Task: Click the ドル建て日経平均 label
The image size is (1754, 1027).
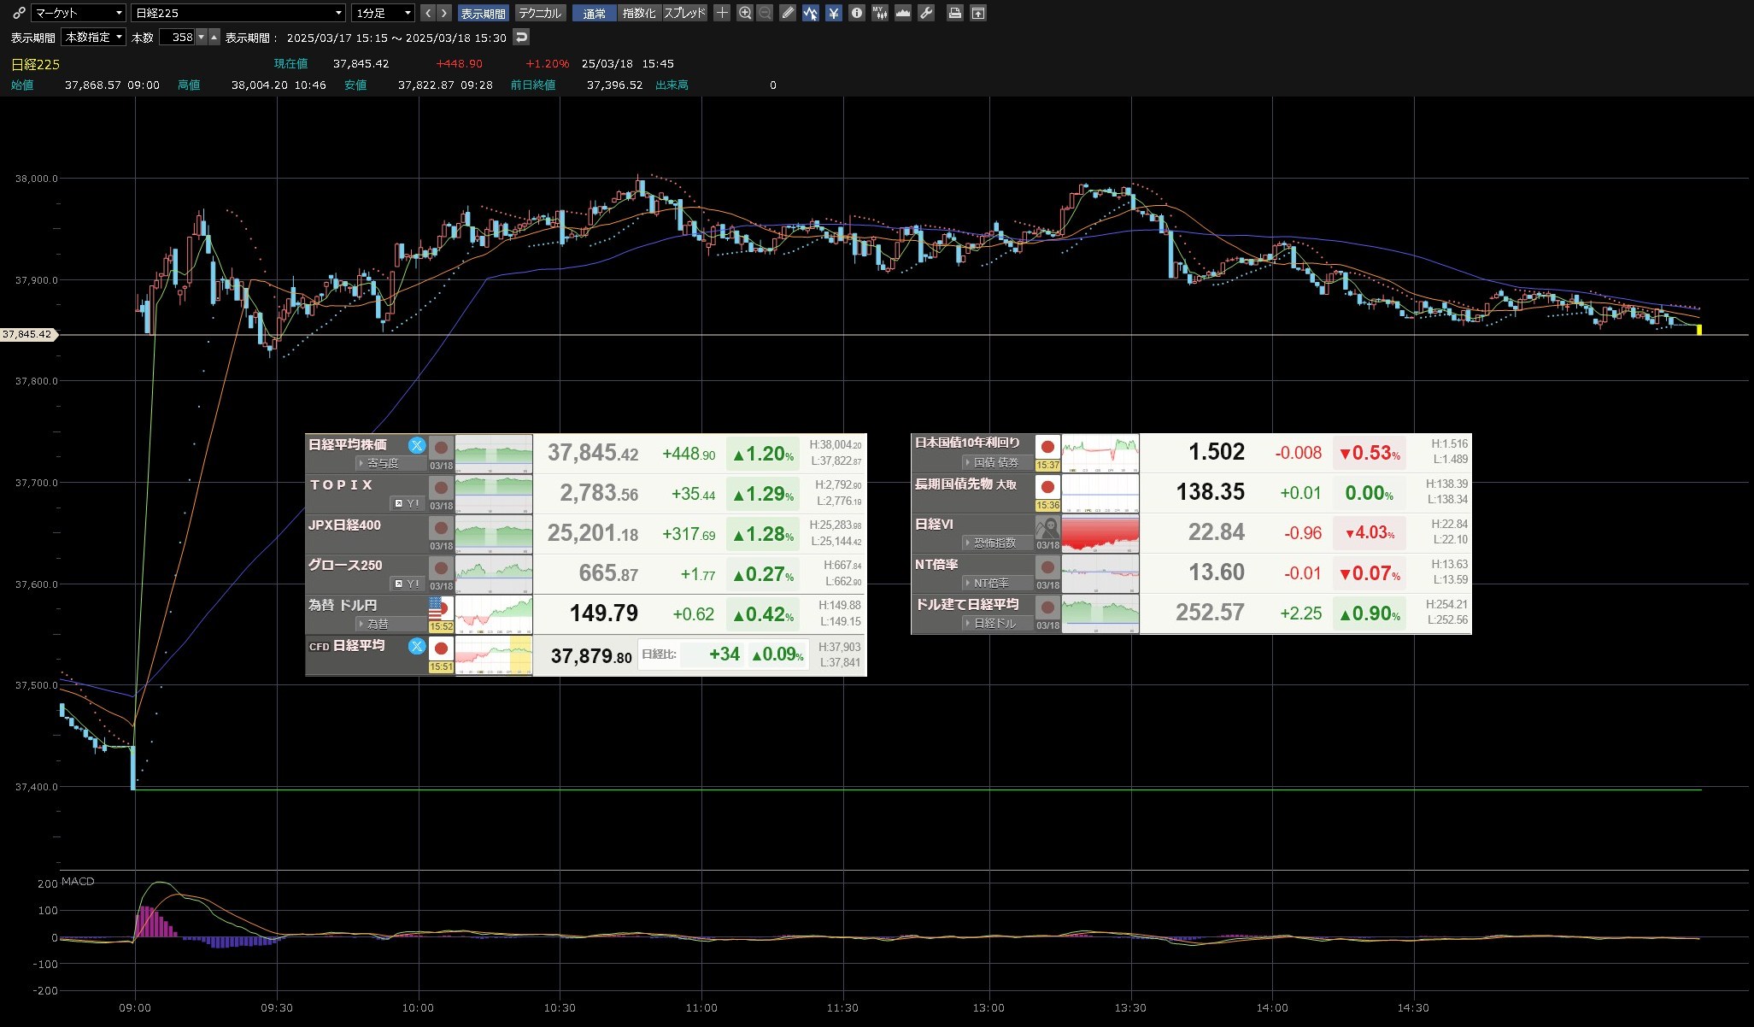Action: 967,604
